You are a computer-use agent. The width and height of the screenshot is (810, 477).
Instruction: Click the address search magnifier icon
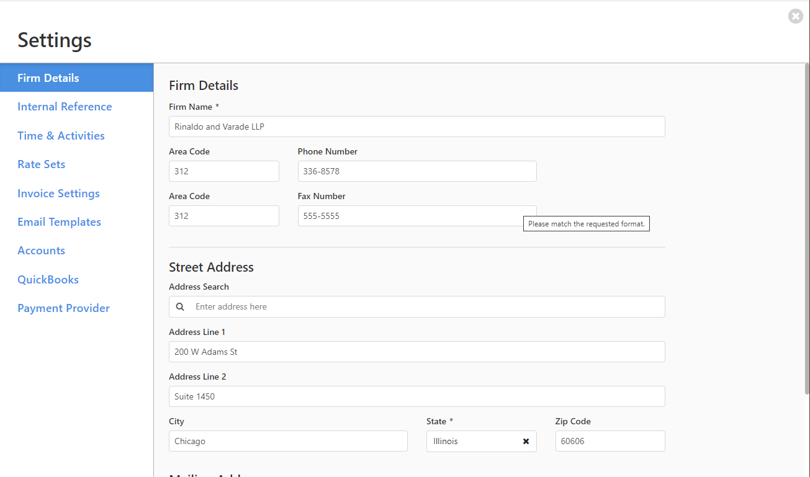pyautogui.click(x=180, y=306)
